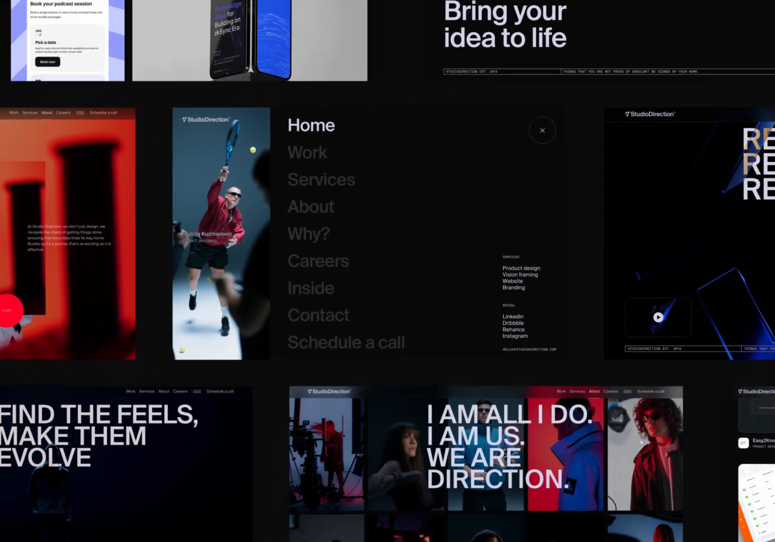This screenshot has width=775, height=542.
Task: Open the hamburger menu on the WE ARE DIRECTION page
Action: (628, 391)
